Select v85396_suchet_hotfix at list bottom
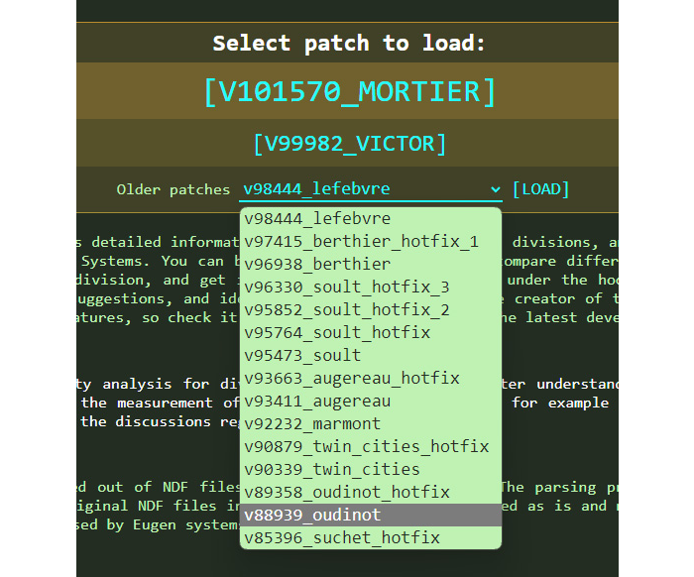Image resolution: width=694 pixels, height=577 pixels. click(x=342, y=538)
